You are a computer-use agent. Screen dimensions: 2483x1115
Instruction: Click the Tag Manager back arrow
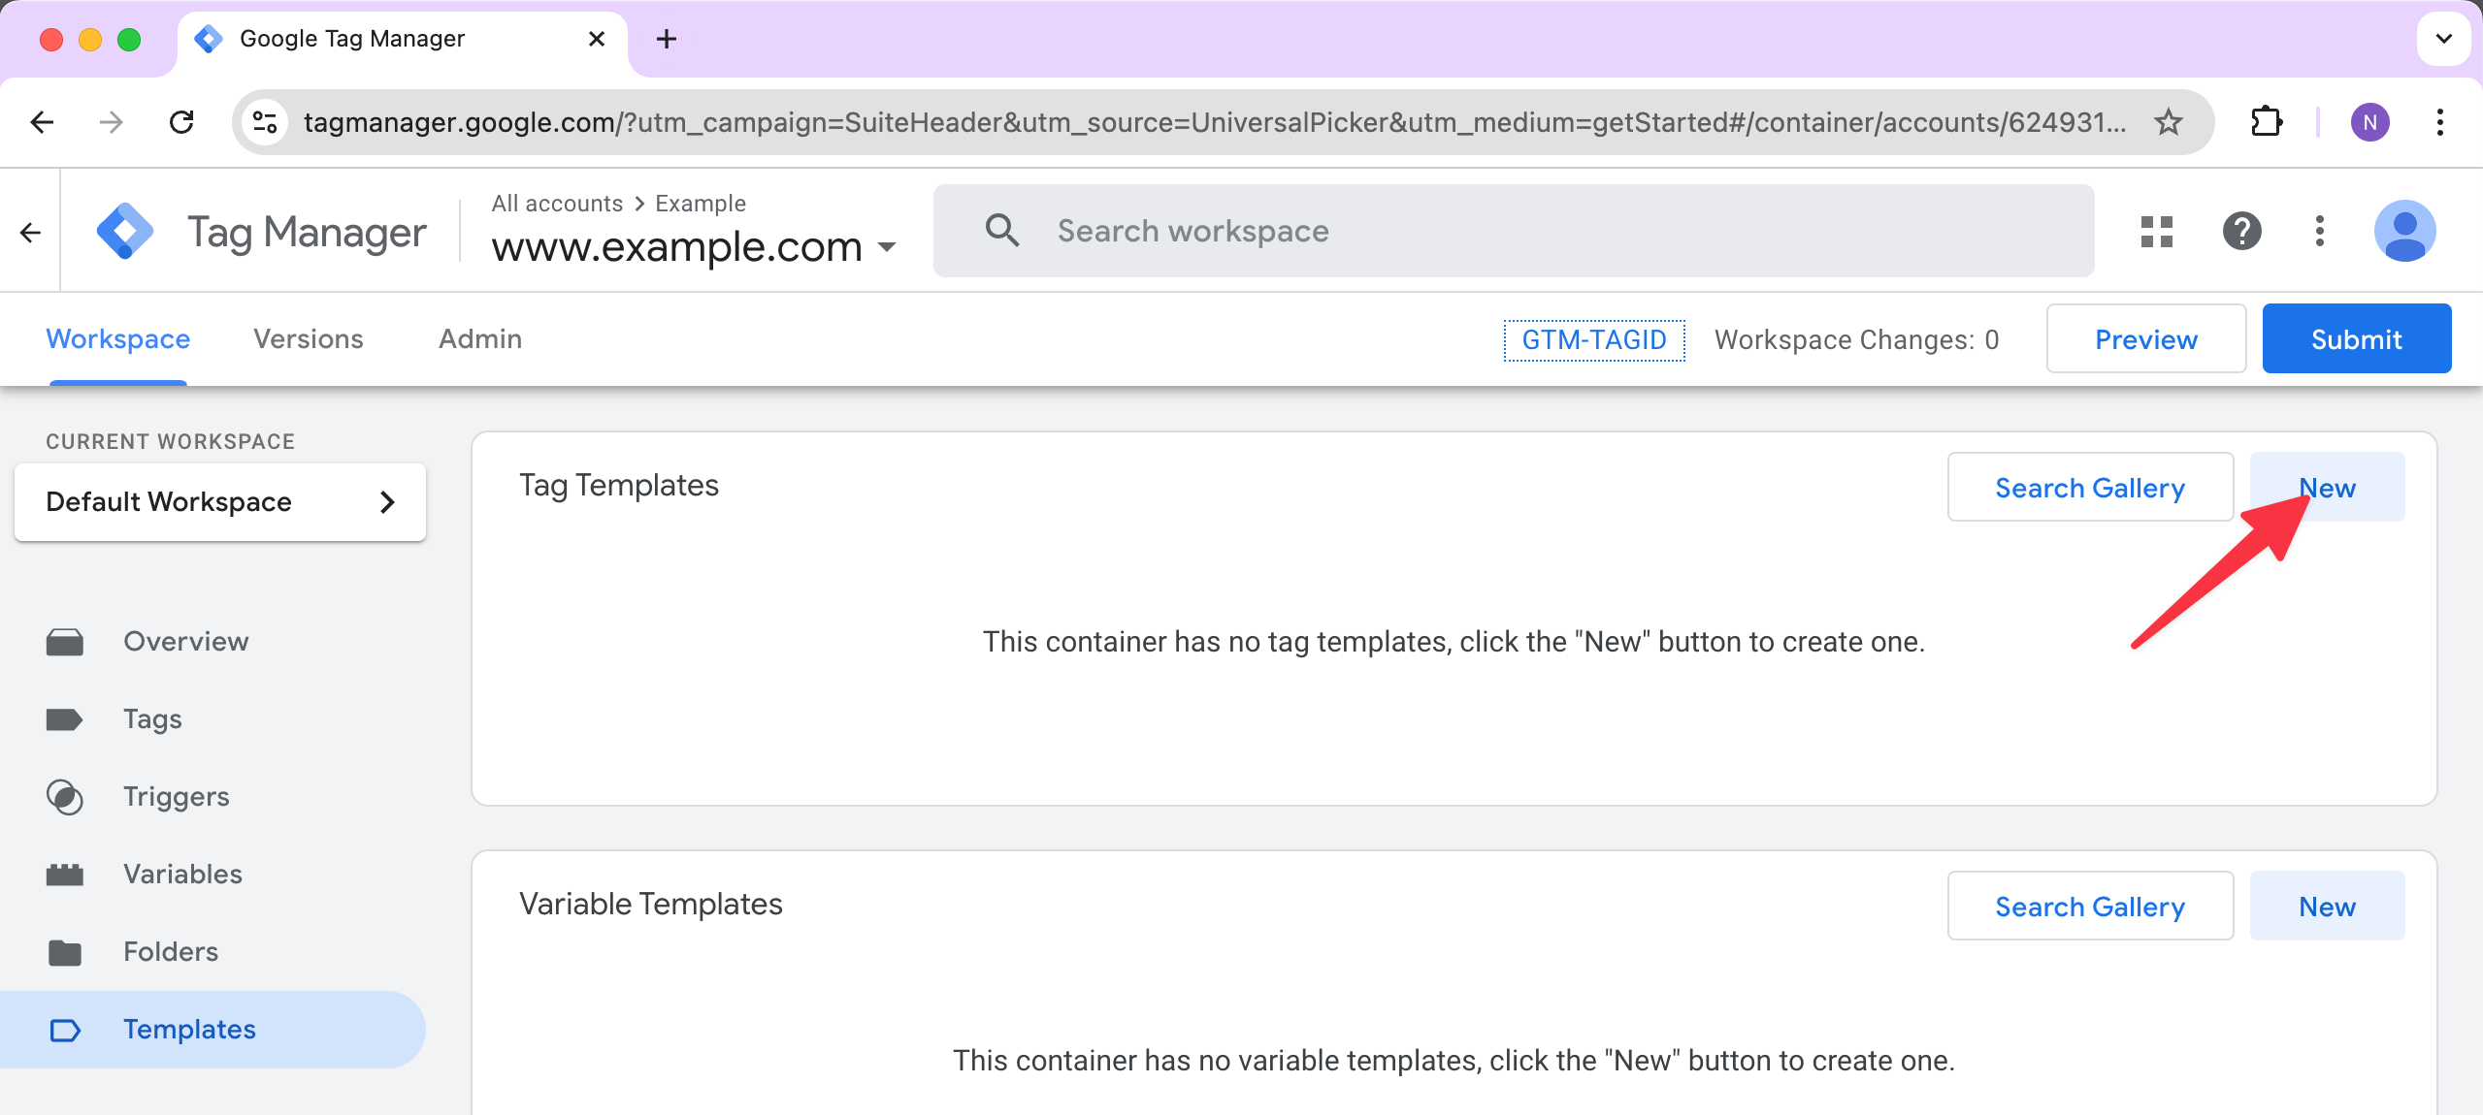coord(30,233)
